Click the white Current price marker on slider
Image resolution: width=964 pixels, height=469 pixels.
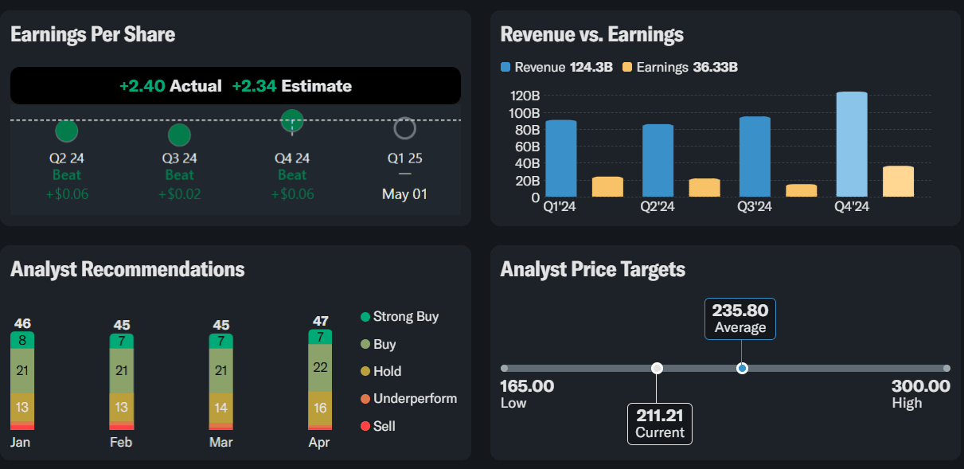pyautogui.click(x=657, y=368)
